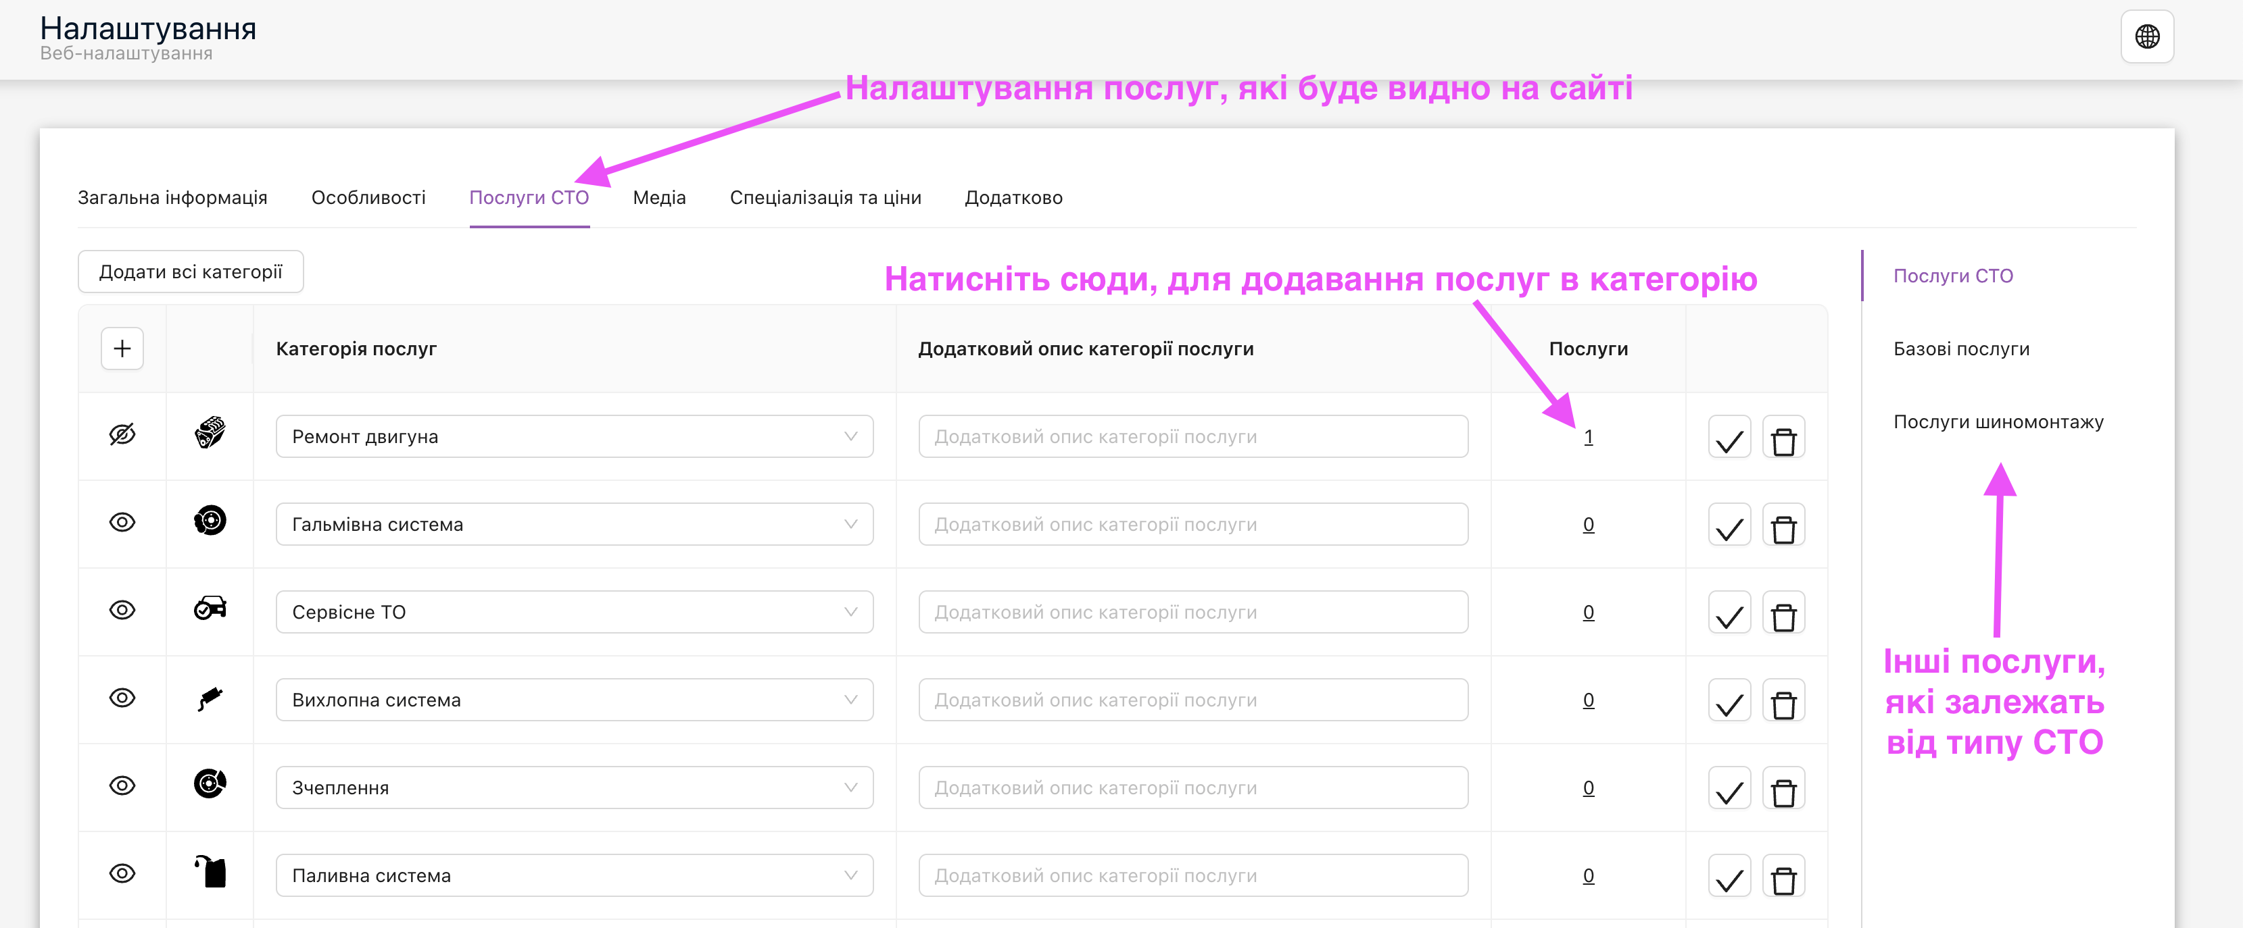
Task: Delete the Зчеплення category row
Action: [x=1783, y=790]
